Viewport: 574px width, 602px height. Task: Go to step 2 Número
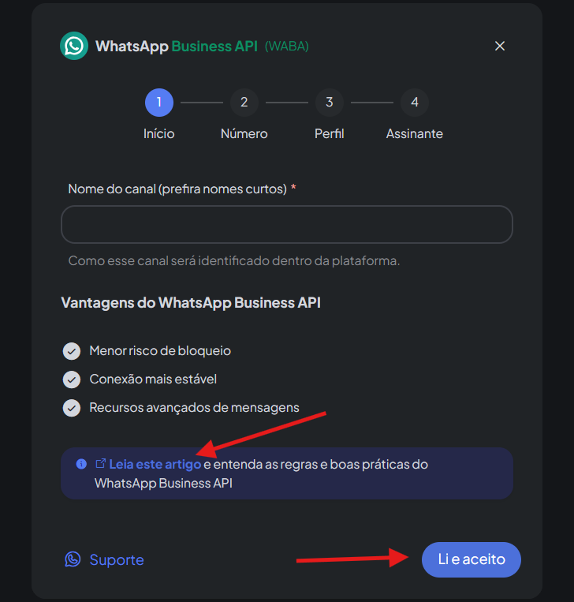pyautogui.click(x=244, y=102)
